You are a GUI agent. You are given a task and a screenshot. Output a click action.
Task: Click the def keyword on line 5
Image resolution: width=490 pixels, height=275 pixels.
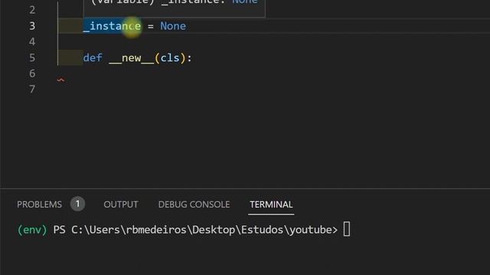(x=93, y=58)
